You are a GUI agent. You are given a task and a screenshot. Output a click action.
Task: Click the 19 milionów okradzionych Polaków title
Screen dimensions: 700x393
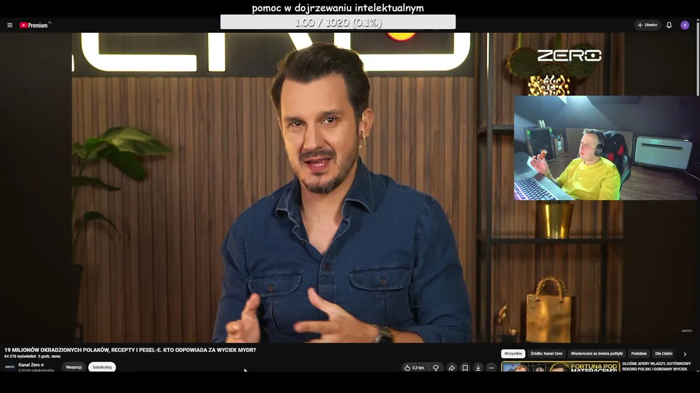tap(130, 350)
